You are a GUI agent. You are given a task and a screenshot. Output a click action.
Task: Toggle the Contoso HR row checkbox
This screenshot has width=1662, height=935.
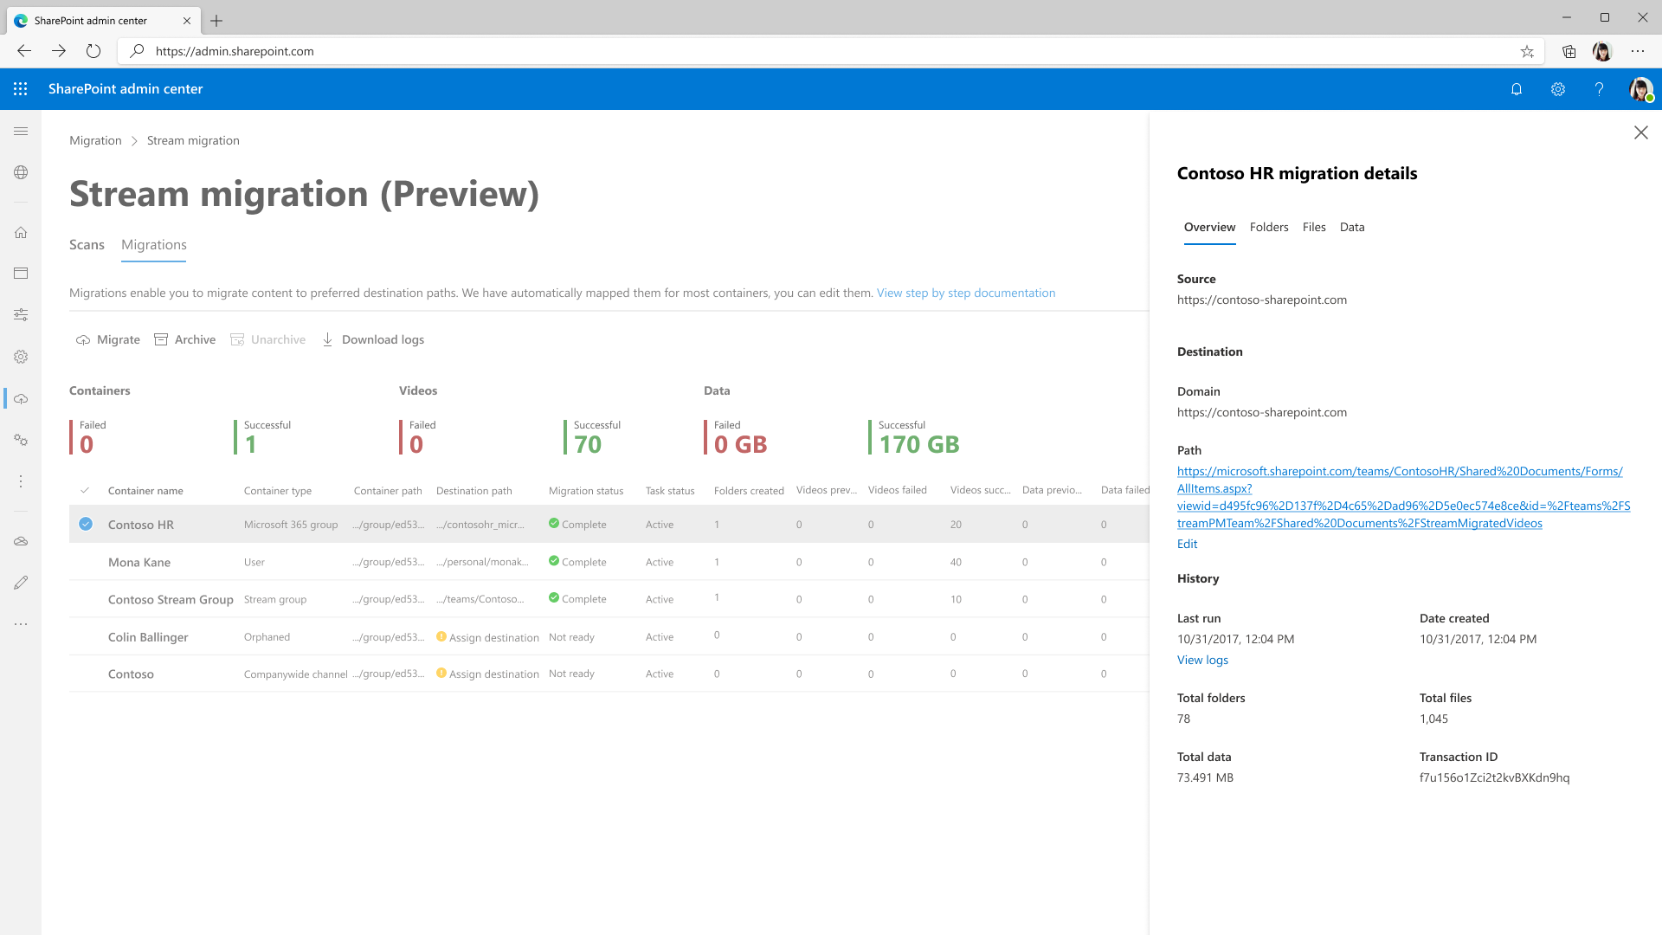[x=86, y=524]
